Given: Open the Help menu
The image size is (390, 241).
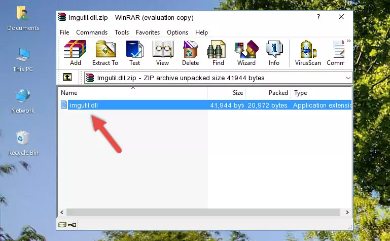Looking at the screenshot, I should pyautogui.click(x=201, y=32).
